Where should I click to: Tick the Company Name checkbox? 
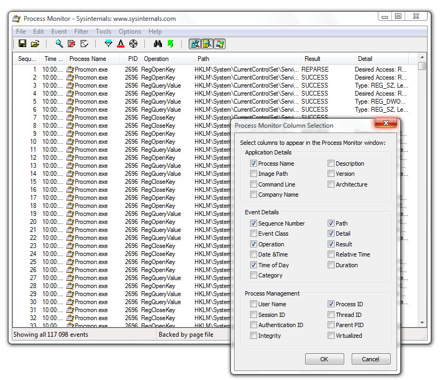pos(253,195)
